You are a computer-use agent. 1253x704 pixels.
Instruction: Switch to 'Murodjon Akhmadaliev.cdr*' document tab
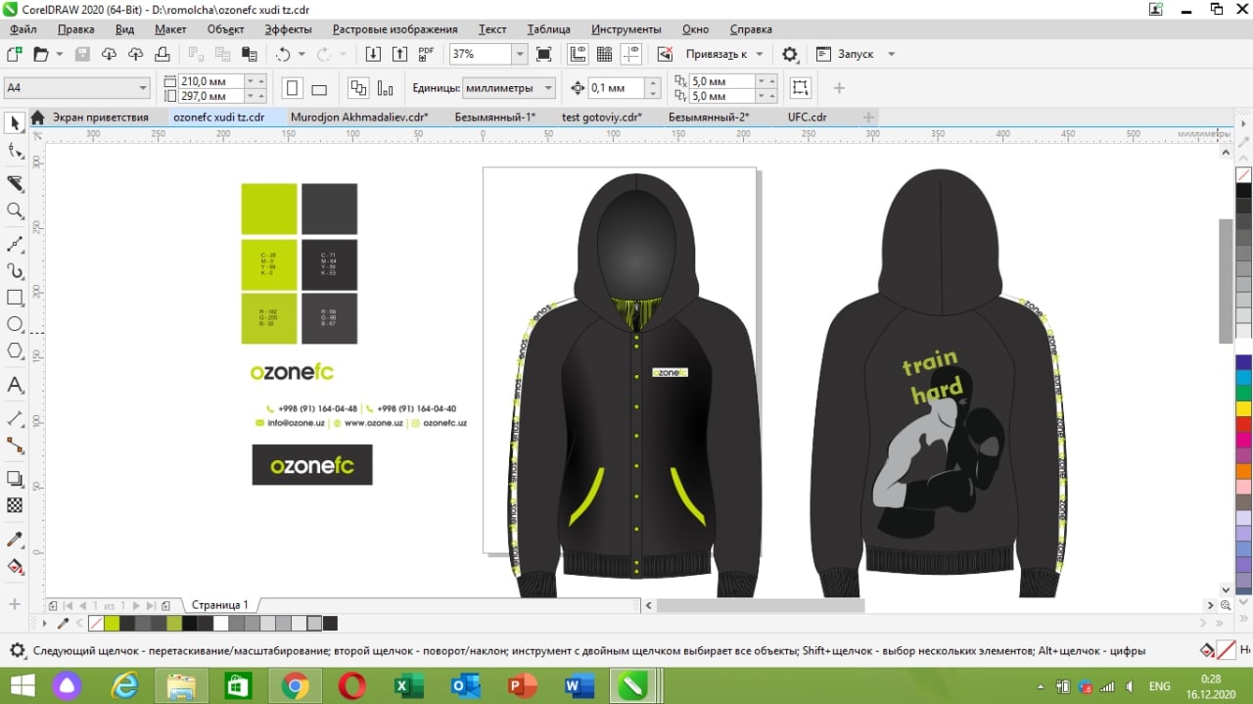point(359,117)
